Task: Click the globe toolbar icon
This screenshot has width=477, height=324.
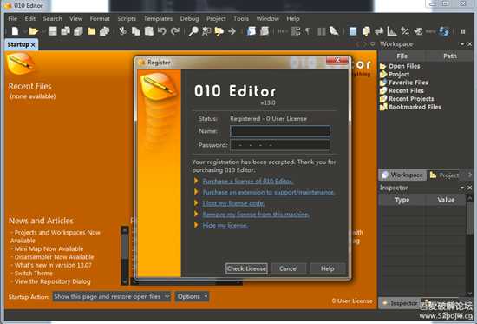Action: click(x=444, y=31)
